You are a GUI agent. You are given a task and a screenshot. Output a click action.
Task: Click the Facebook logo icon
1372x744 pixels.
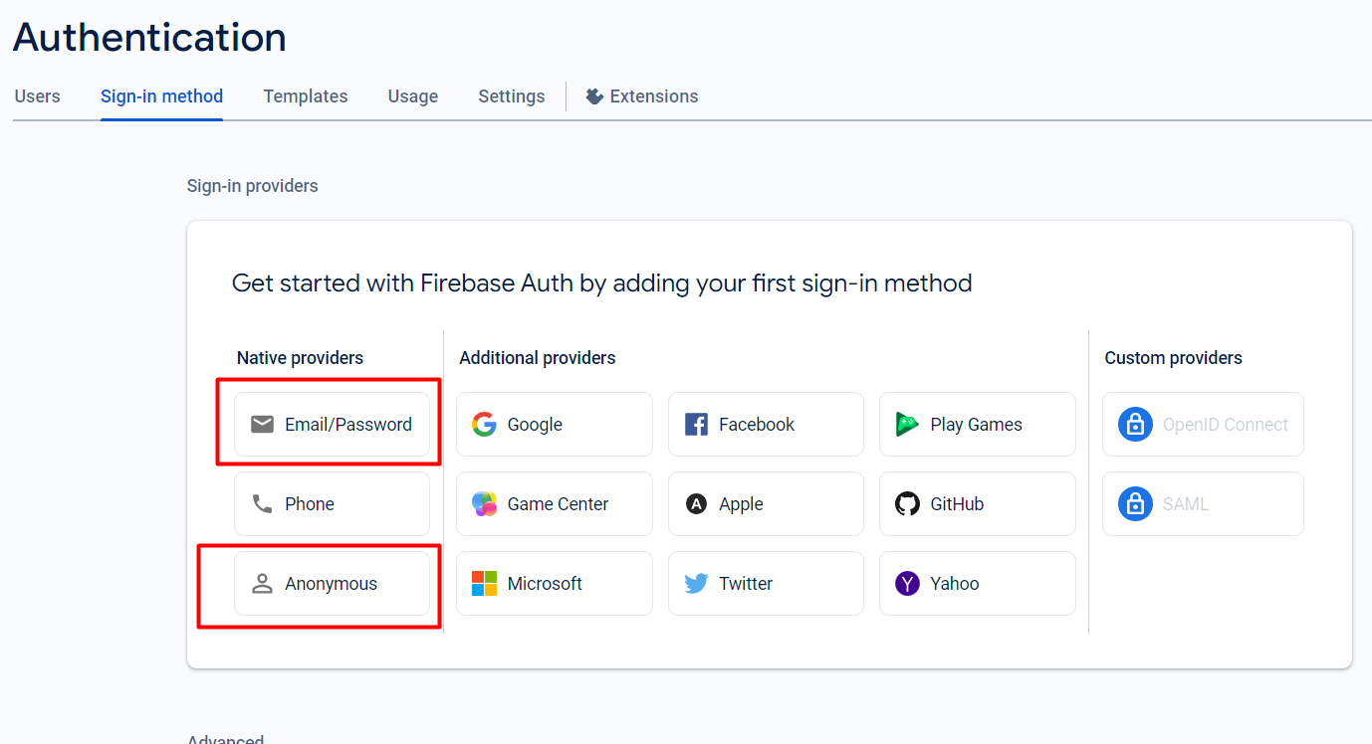[x=696, y=425]
